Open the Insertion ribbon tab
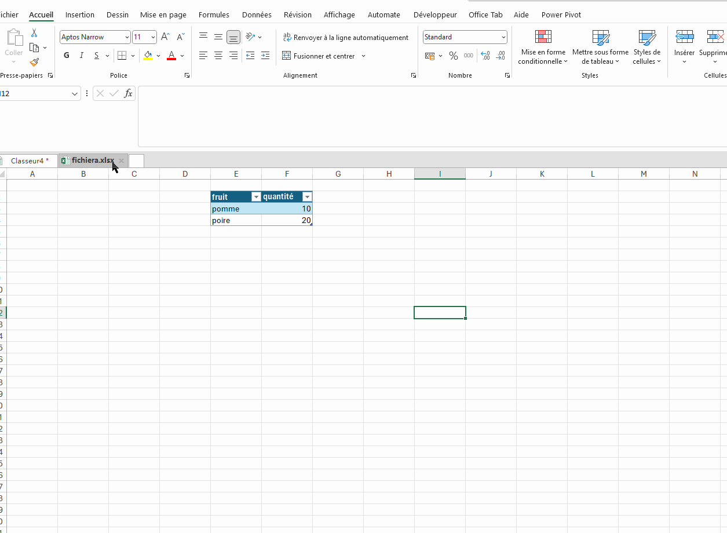 (80, 14)
